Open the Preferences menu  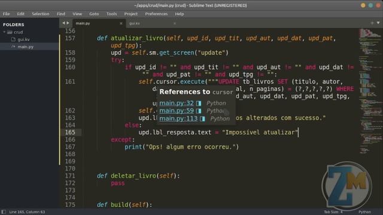point(156,14)
